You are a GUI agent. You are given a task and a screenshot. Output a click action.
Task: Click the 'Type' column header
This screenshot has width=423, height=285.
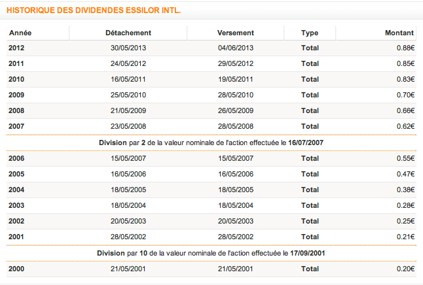click(310, 33)
